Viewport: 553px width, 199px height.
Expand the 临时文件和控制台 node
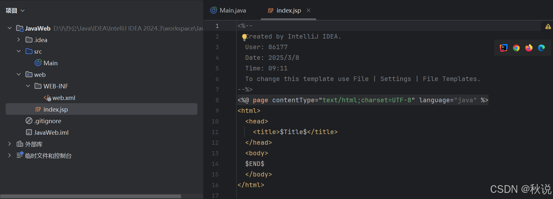pyautogui.click(x=10, y=155)
